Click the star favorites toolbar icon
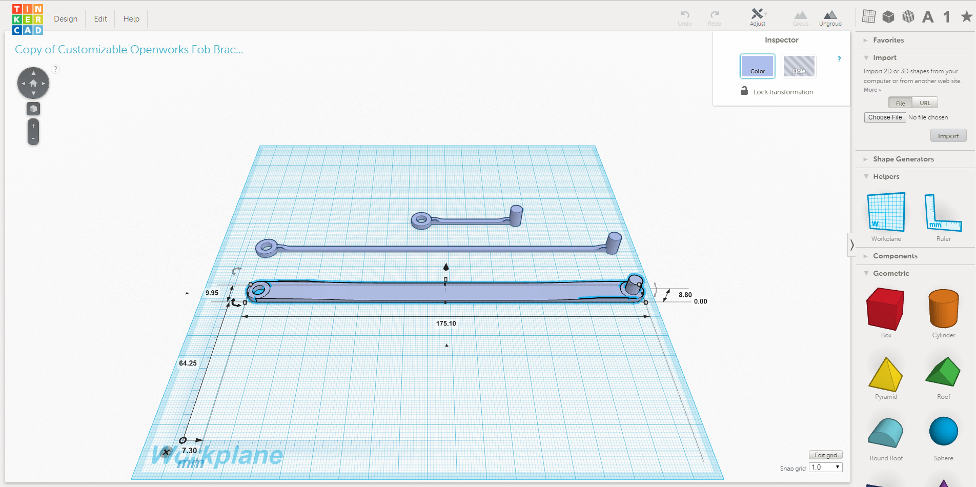This screenshot has height=487, width=976. [x=967, y=16]
